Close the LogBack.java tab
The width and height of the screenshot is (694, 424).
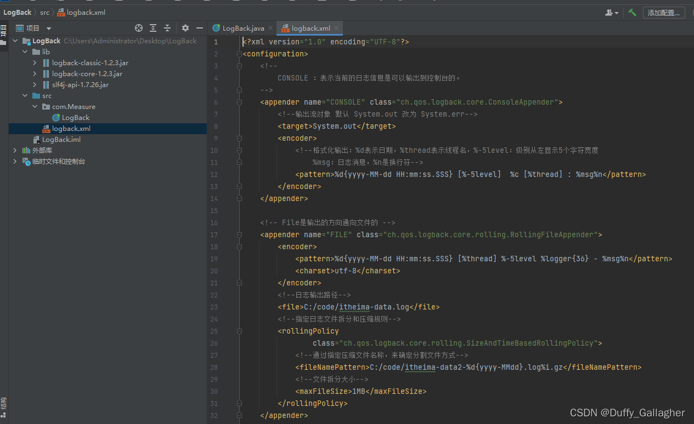[270, 28]
